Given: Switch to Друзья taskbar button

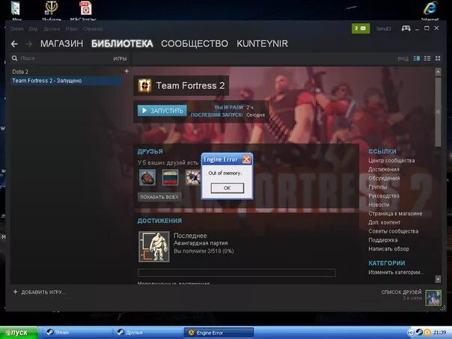Looking at the screenshot, I should click(149, 333).
